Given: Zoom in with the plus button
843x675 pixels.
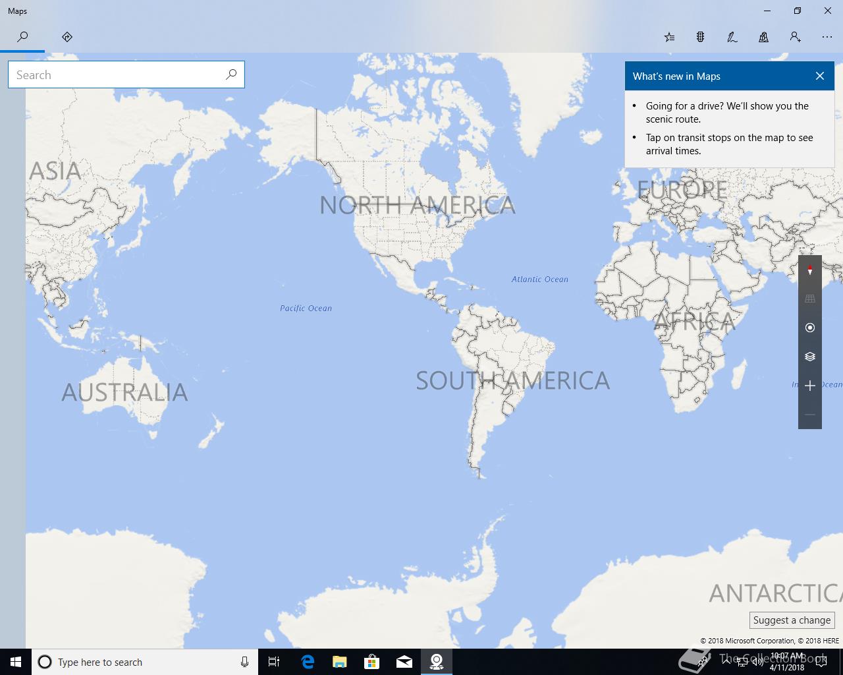Looking at the screenshot, I should pos(810,386).
